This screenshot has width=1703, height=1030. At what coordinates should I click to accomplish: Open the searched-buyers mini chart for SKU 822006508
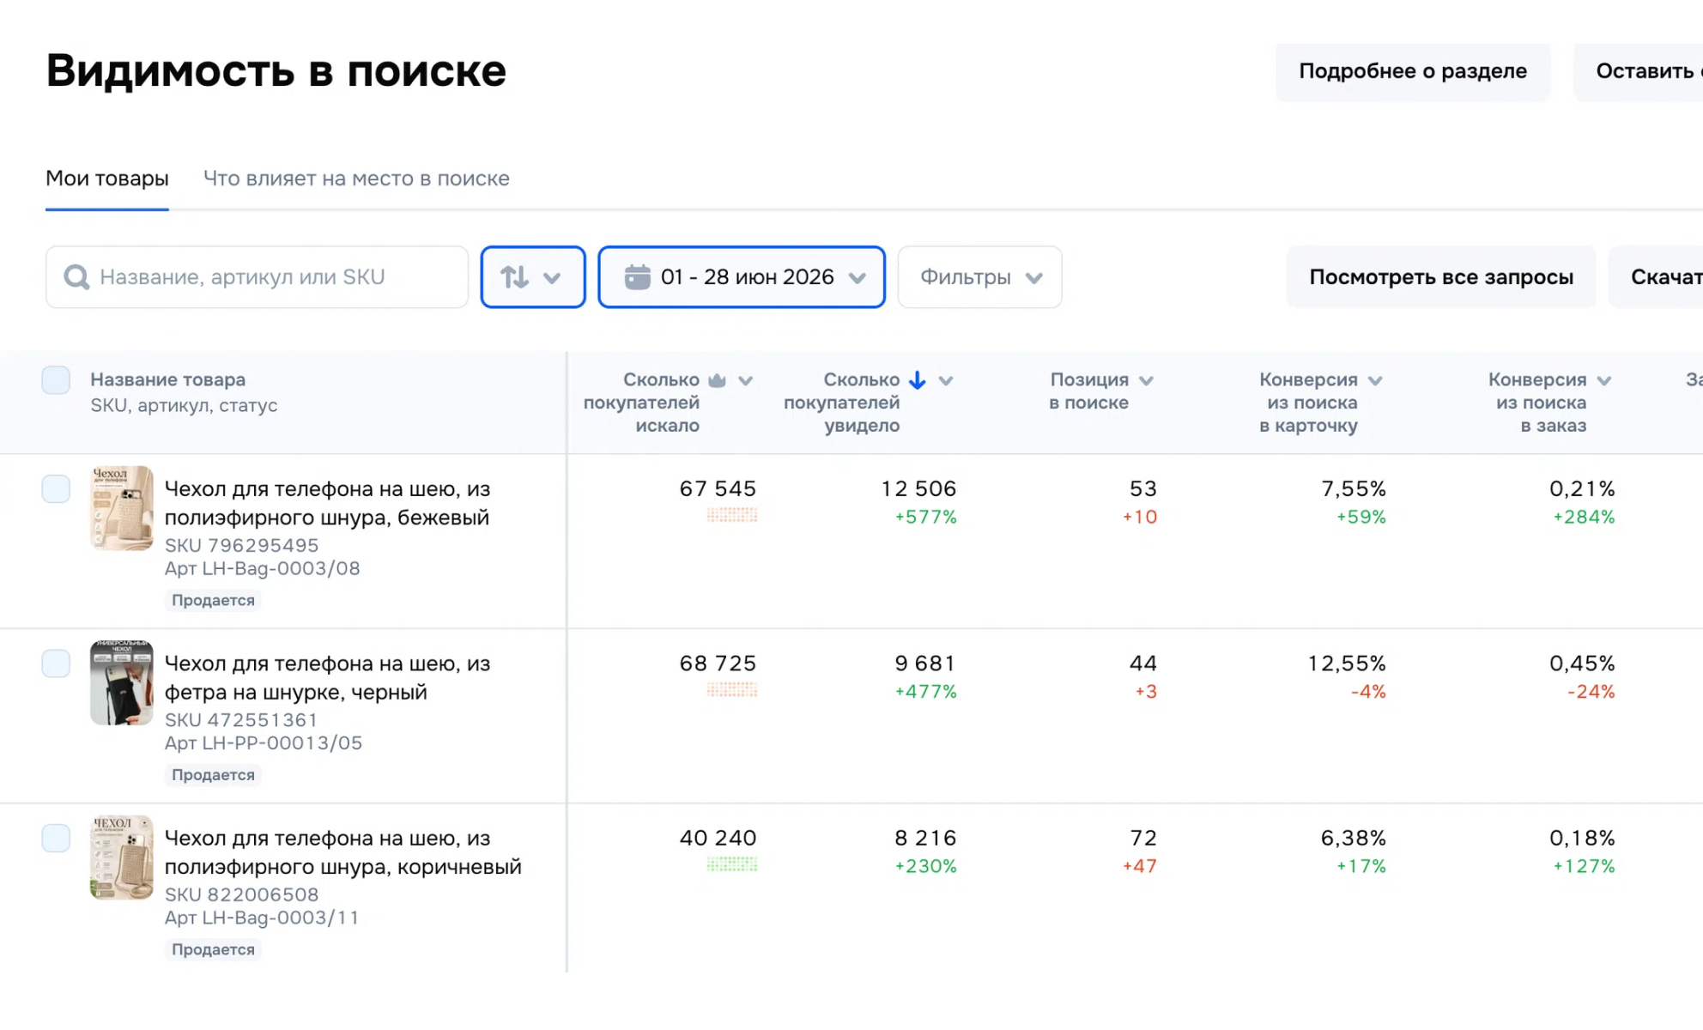click(x=732, y=864)
